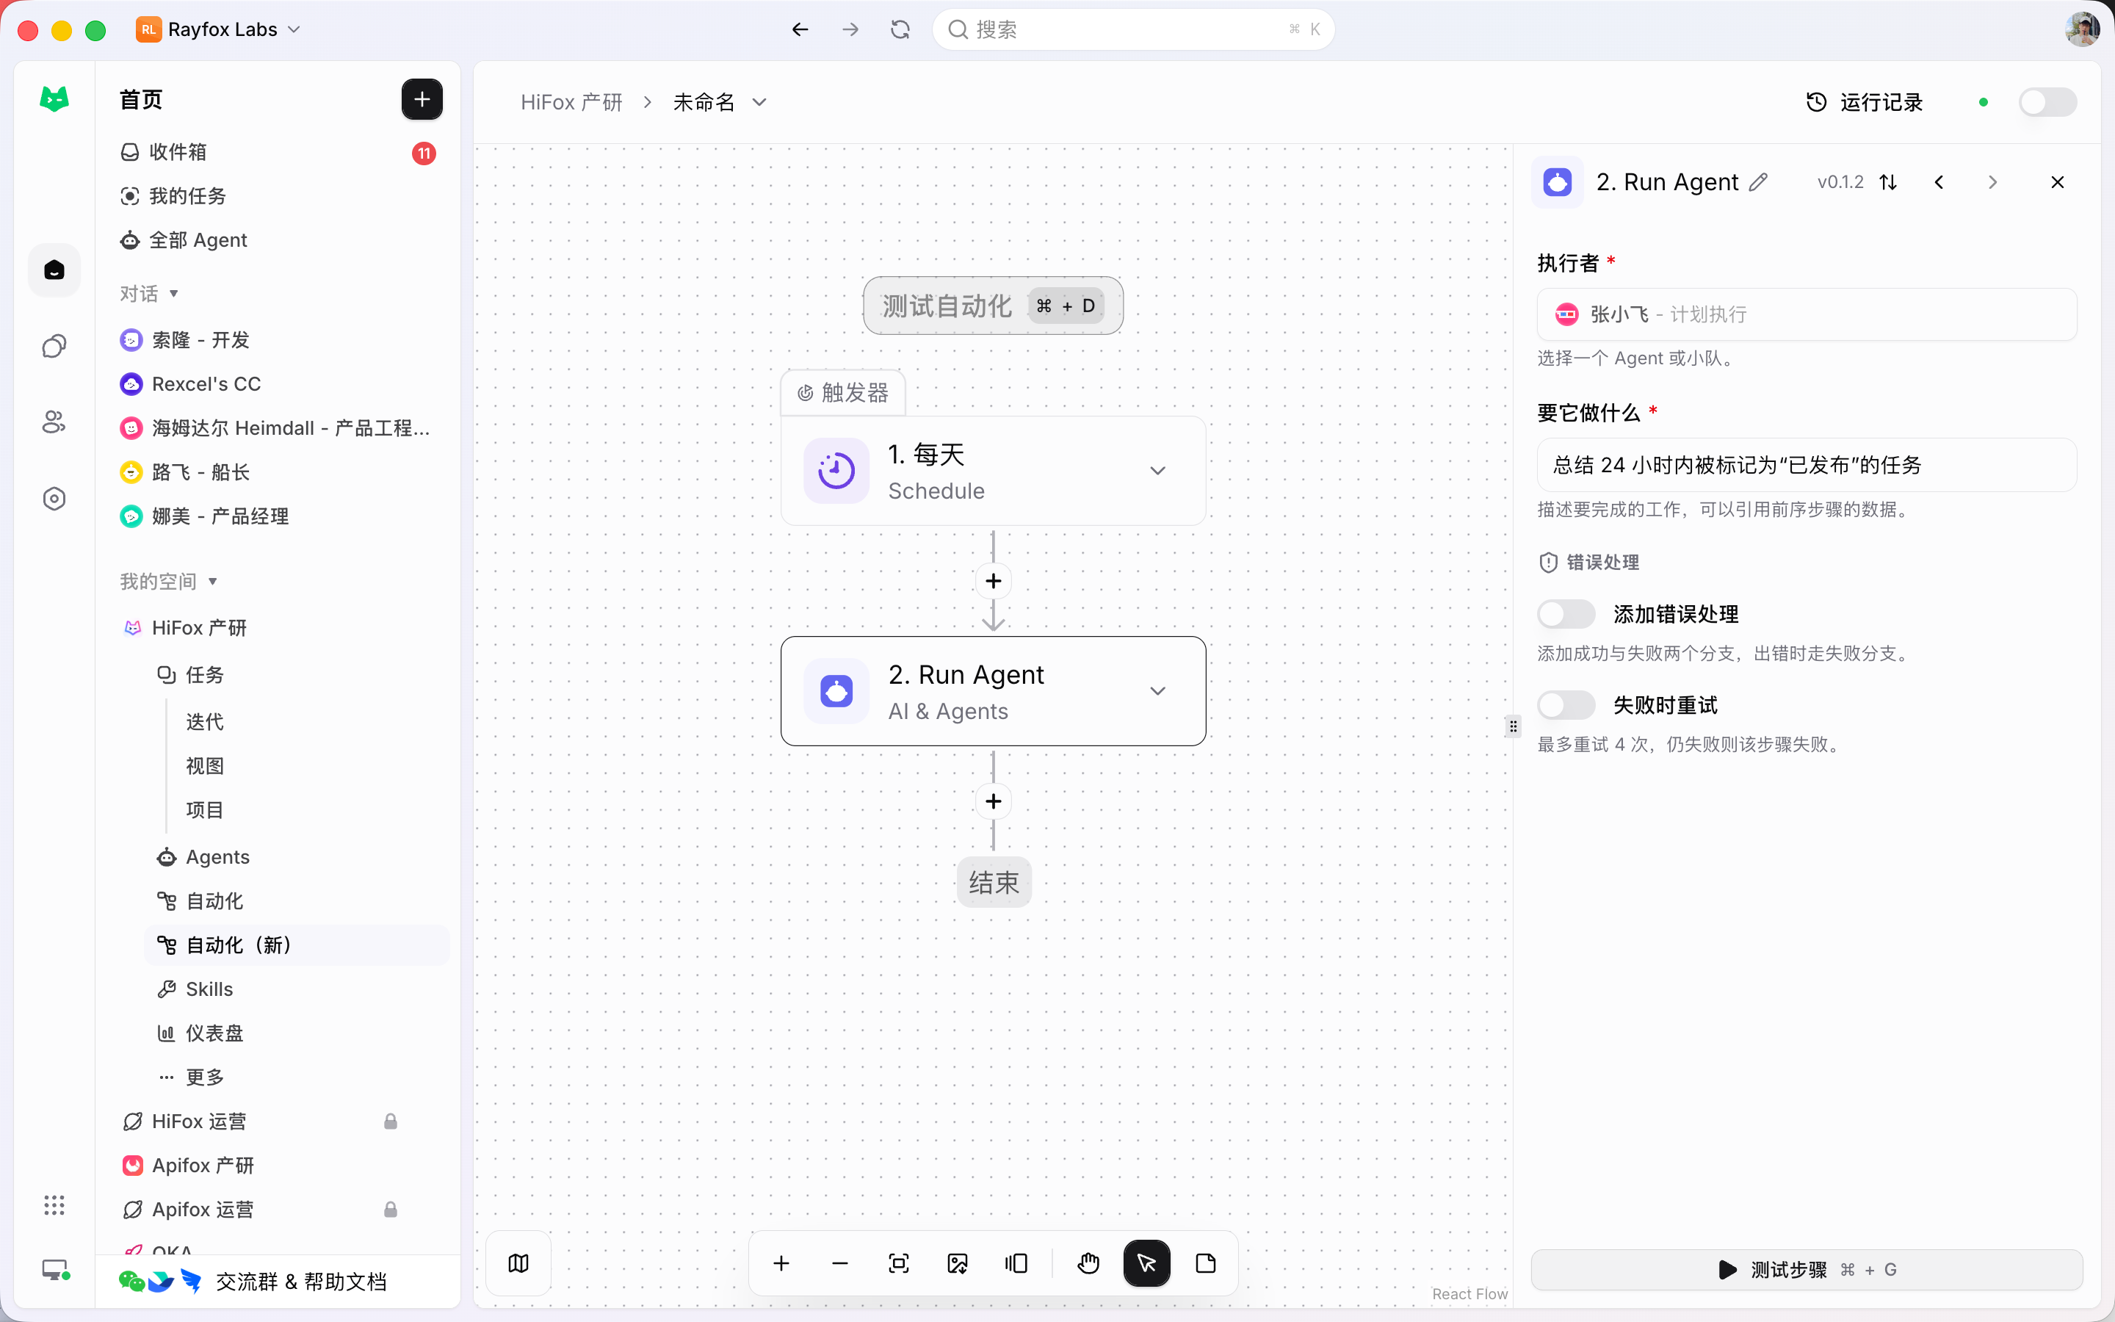The width and height of the screenshot is (2115, 1322).
Task: Click the plus create button beside 首页
Action: coord(422,100)
